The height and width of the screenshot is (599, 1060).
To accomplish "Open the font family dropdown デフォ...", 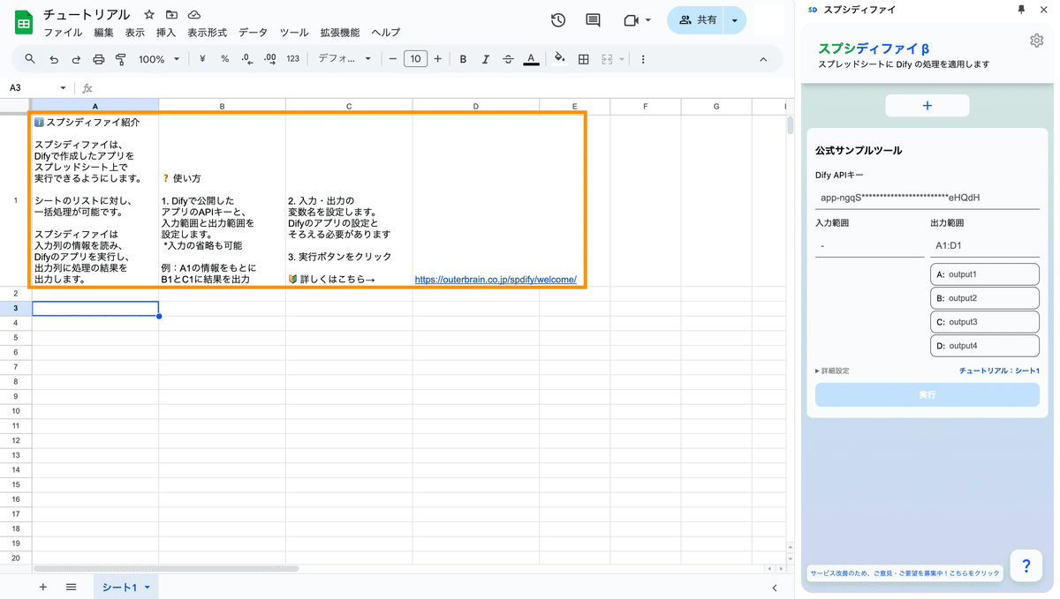I will pos(344,59).
